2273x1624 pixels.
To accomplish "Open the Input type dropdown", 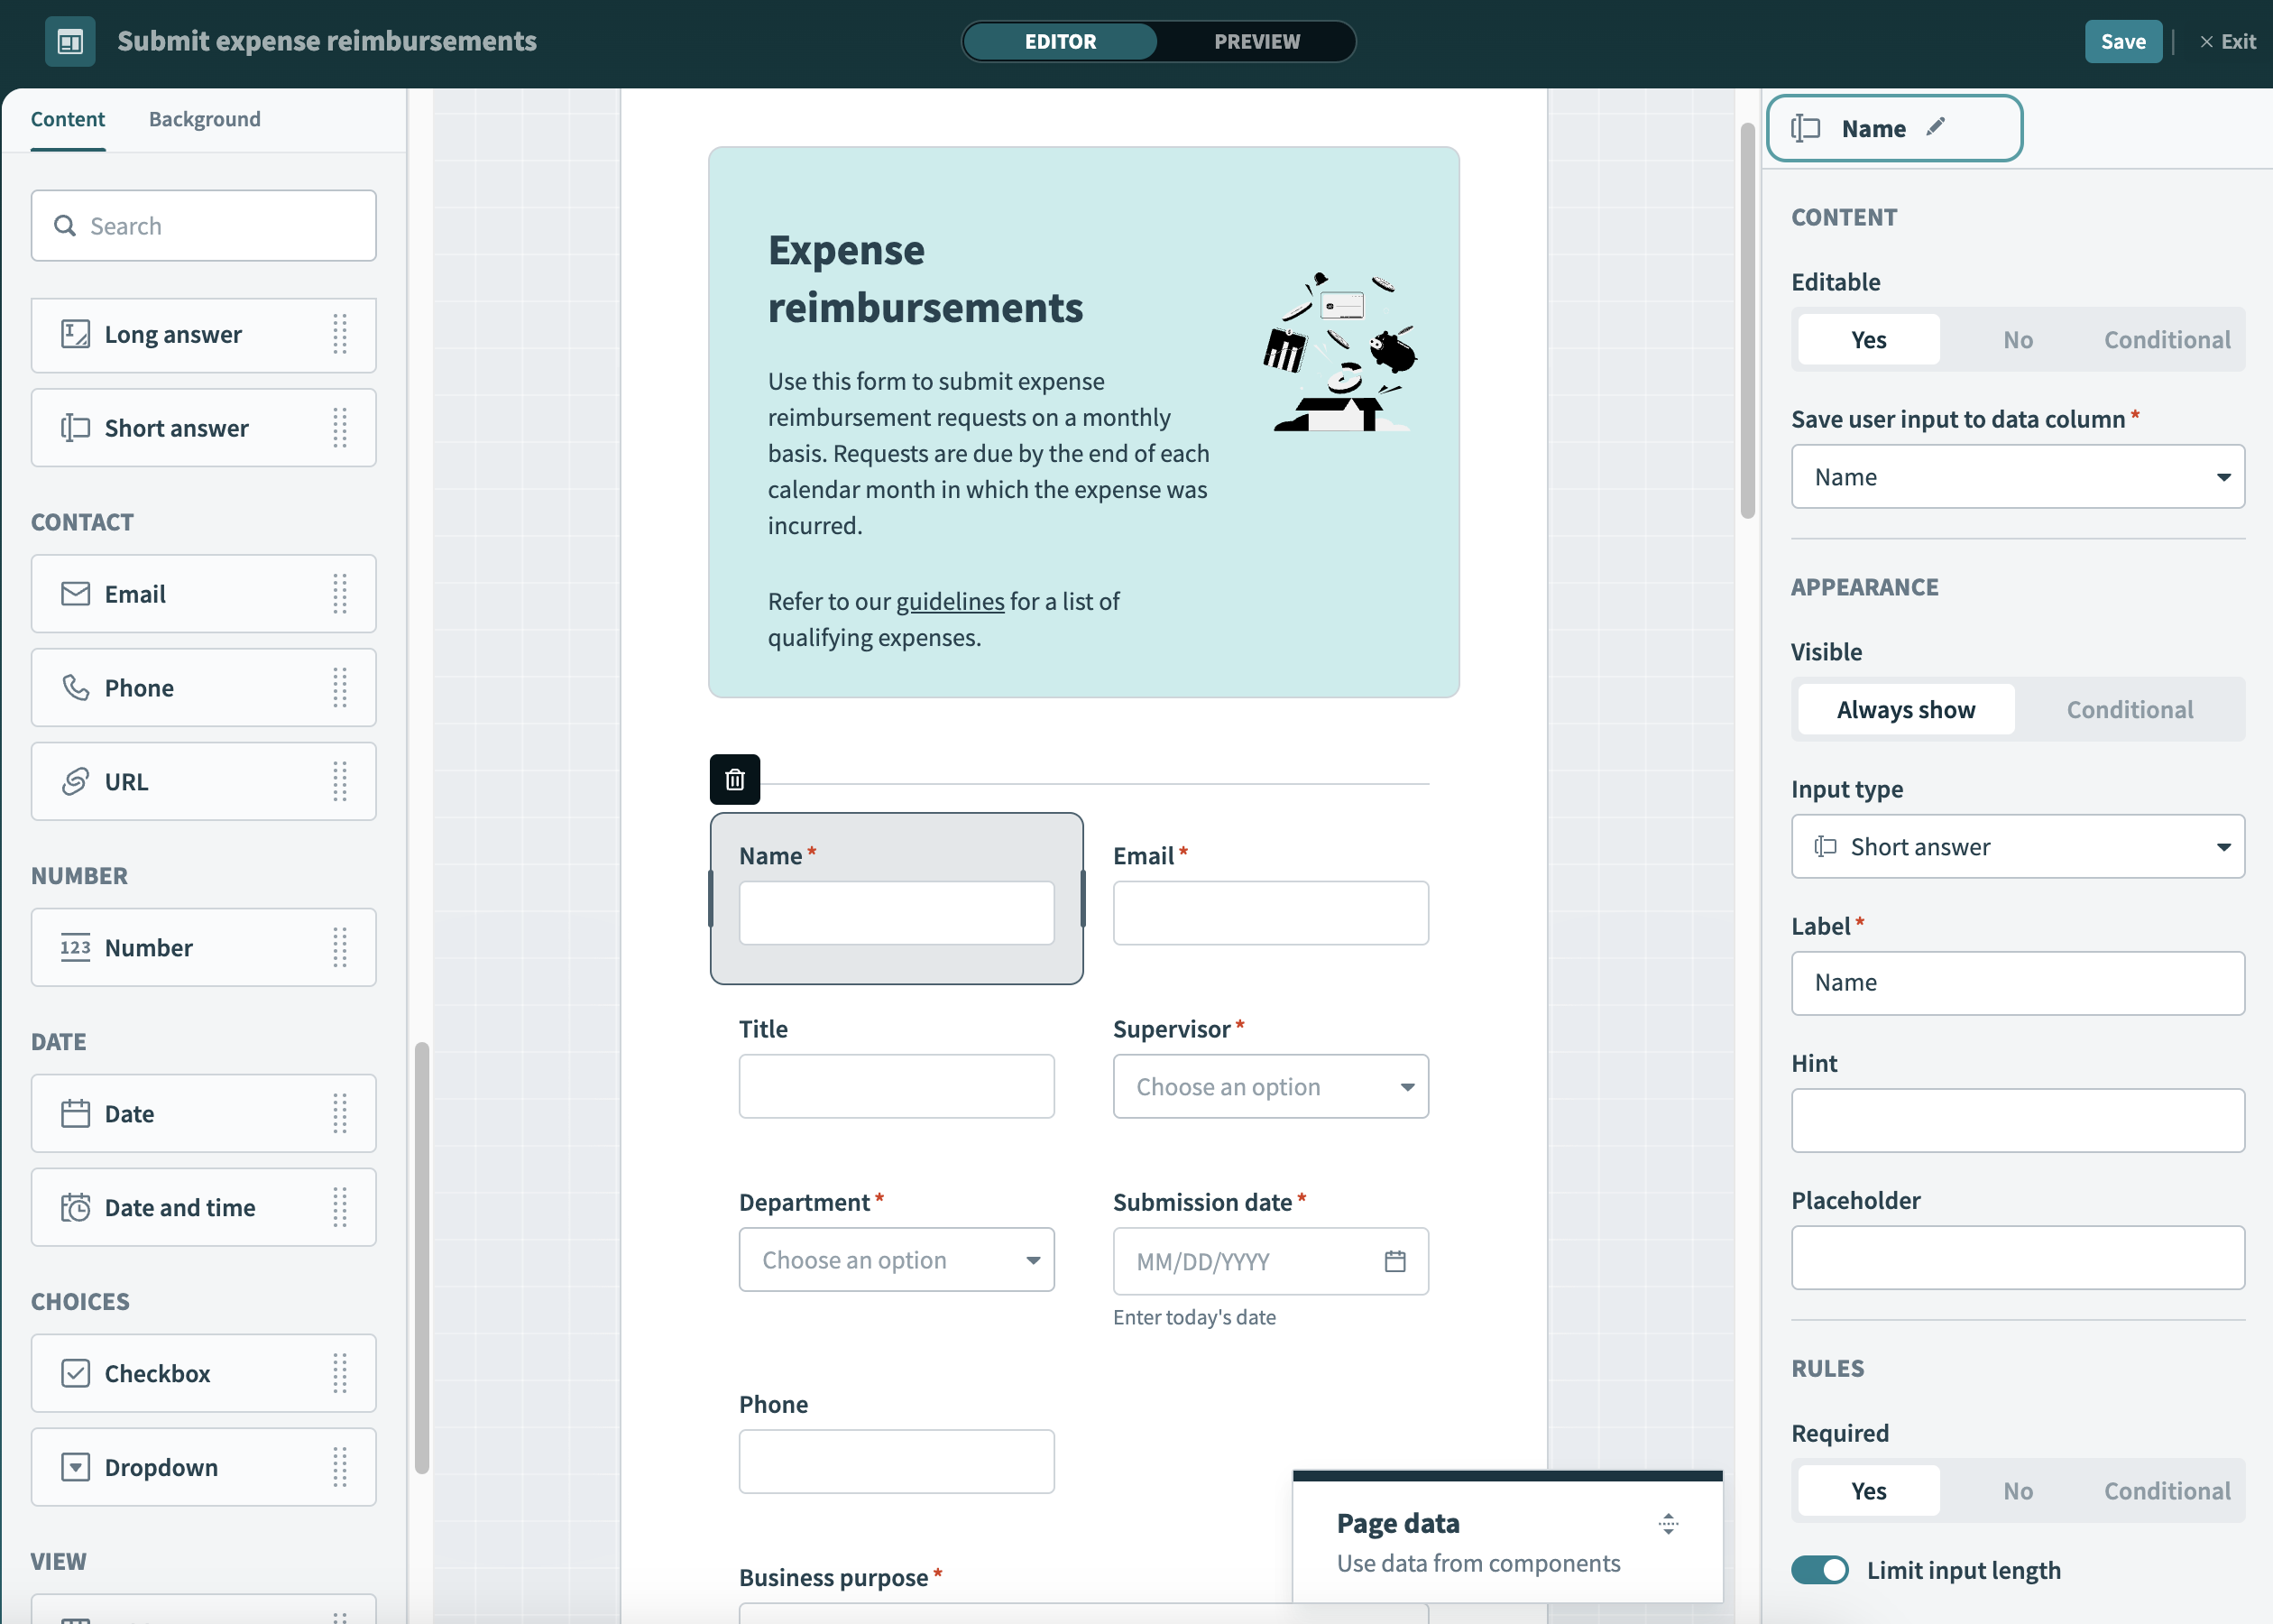I will (2017, 847).
